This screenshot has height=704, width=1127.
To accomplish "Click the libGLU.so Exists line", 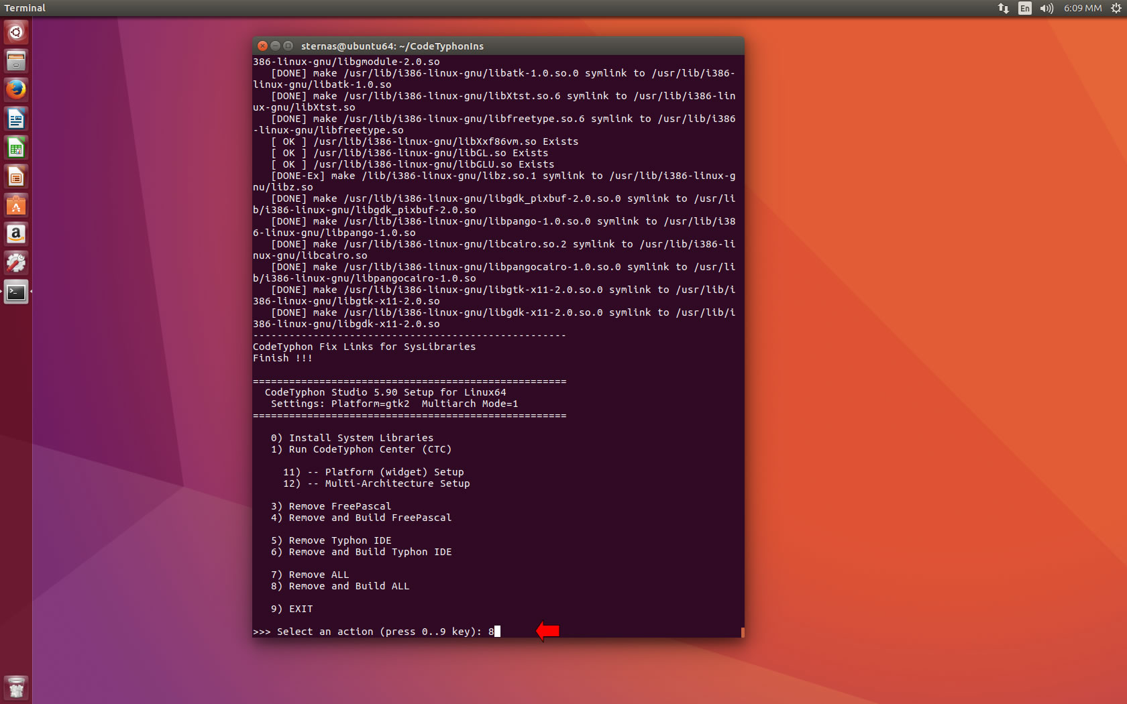I will [x=413, y=164].
